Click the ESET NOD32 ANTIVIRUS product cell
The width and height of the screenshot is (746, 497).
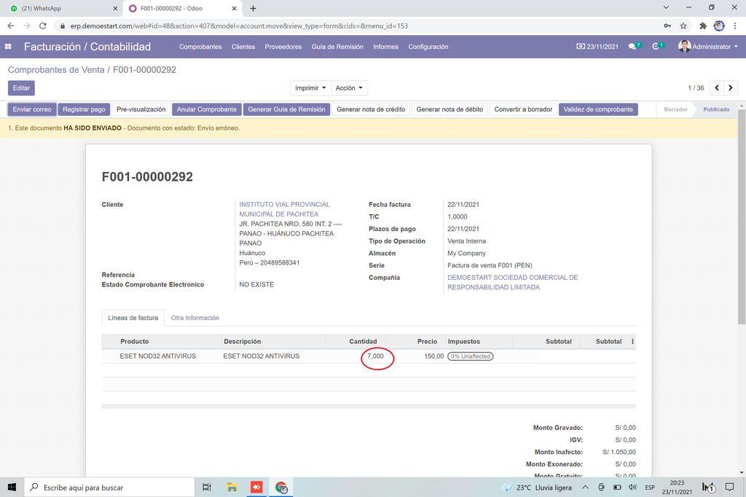coord(157,356)
